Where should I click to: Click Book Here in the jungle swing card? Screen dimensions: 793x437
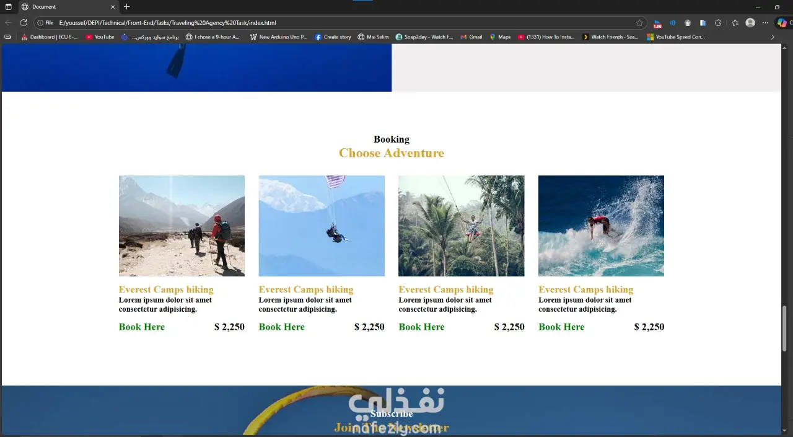point(421,327)
